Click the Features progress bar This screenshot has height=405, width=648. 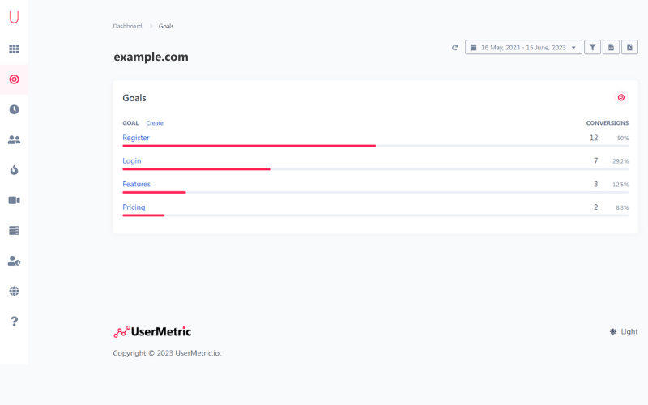pyautogui.click(x=375, y=192)
